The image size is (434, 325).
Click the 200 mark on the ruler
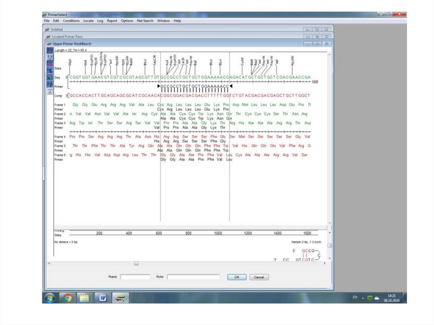coord(99,233)
